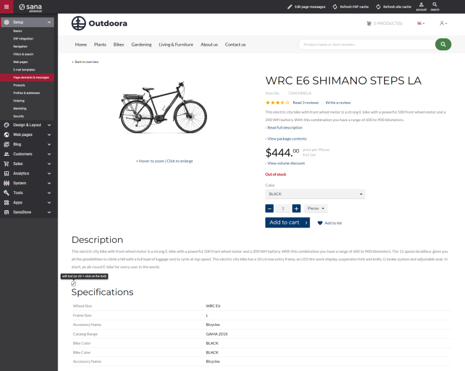Click the product search input field

[367, 45]
